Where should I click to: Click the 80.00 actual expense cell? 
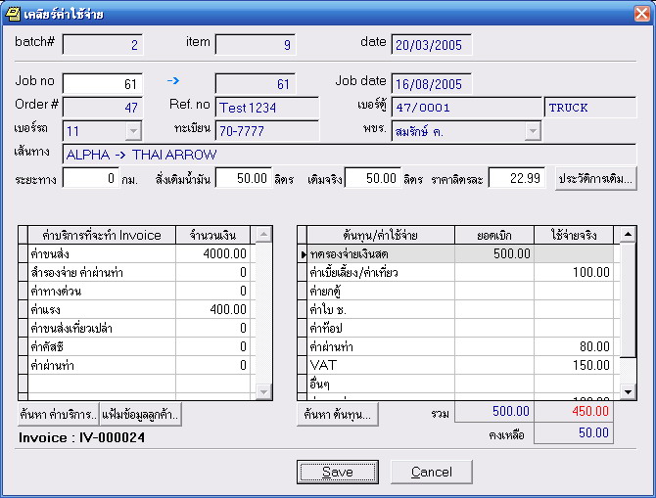pyautogui.click(x=574, y=346)
